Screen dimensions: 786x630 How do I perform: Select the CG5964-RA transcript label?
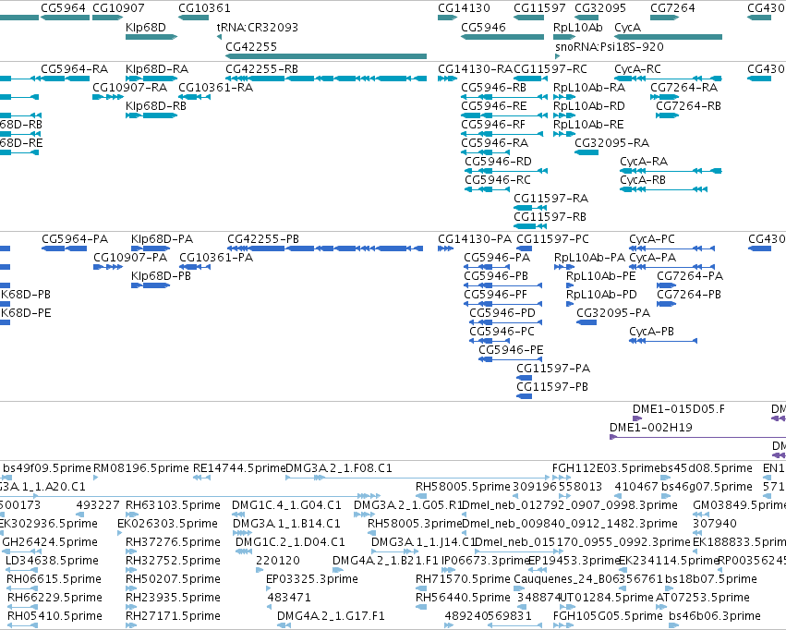point(74,68)
